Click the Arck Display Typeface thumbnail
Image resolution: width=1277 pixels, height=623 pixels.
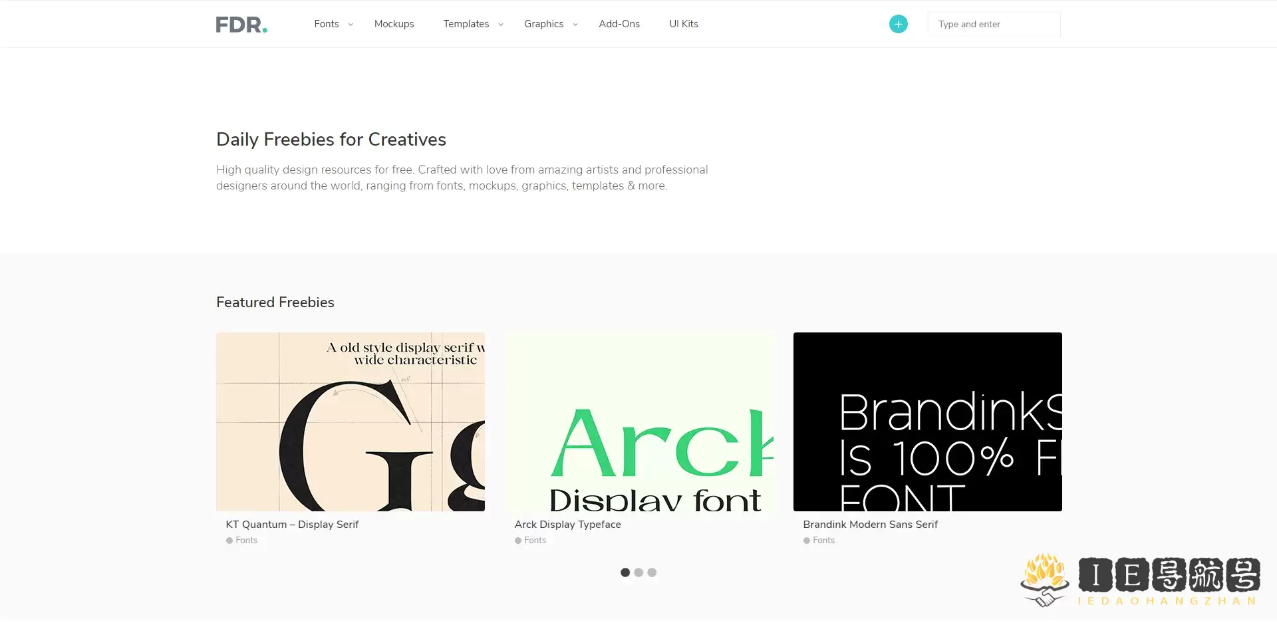tap(639, 422)
